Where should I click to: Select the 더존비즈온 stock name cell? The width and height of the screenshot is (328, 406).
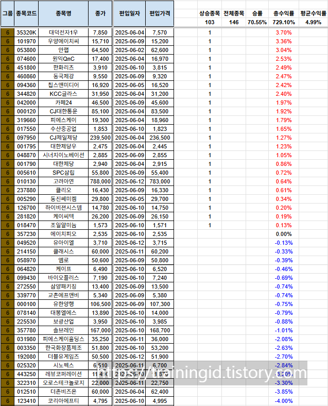coord(63,392)
